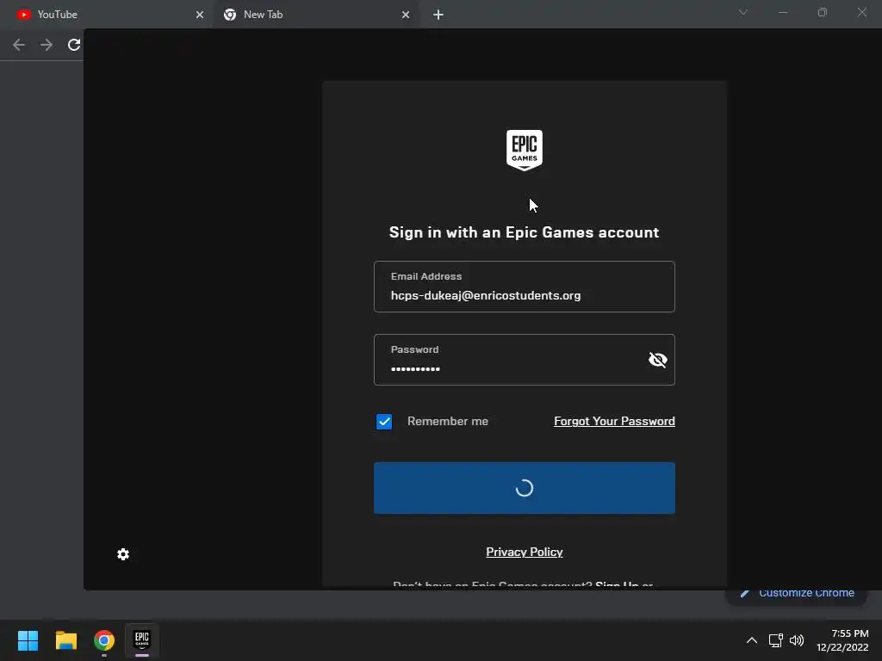Click the Remember me label
Viewport: 882px width, 661px height.
pos(448,421)
